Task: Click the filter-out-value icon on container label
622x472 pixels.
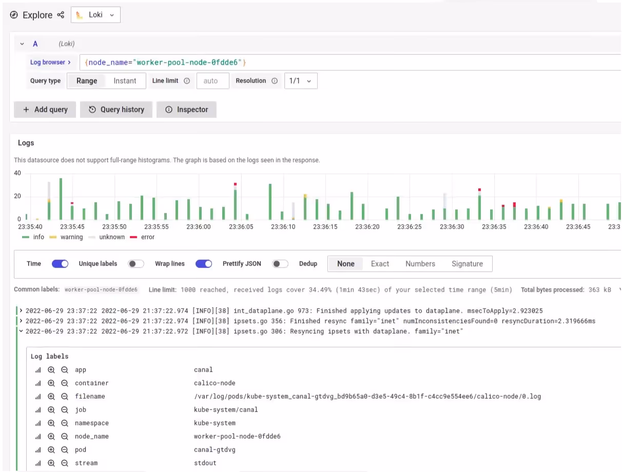Action: [x=65, y=383]
